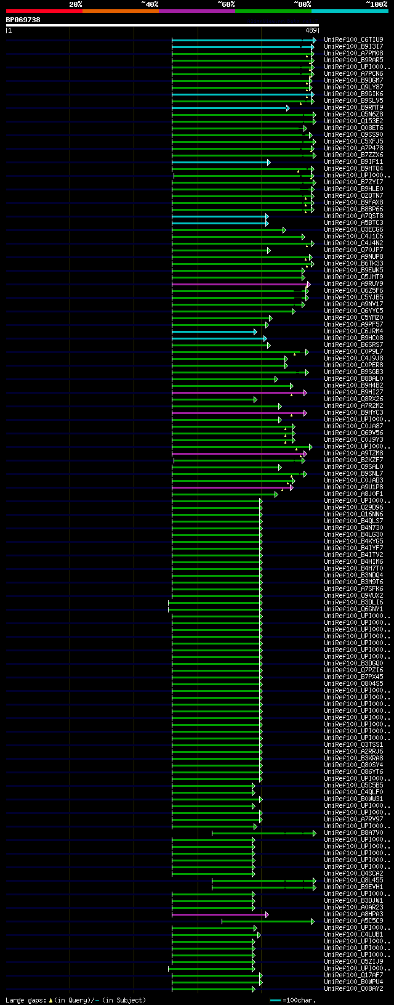Select the BP069738 query title
This screenshot has width=394, height=1005.
pos(23,20)
